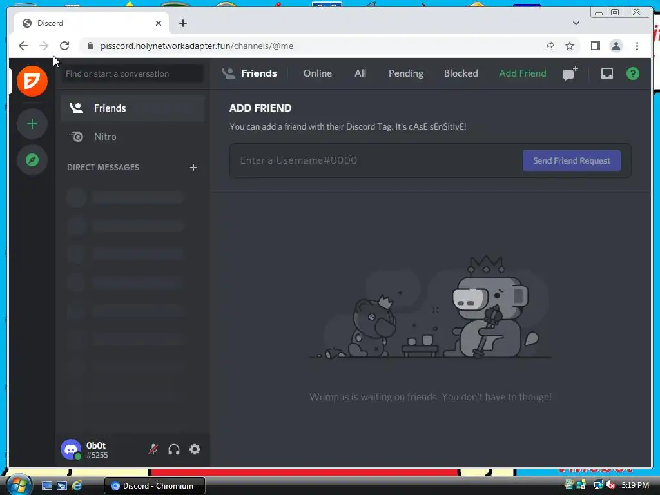Screen dimensions: 660x495
Task: Open Explore Public Servers compass icon
Action: [32, 160]
